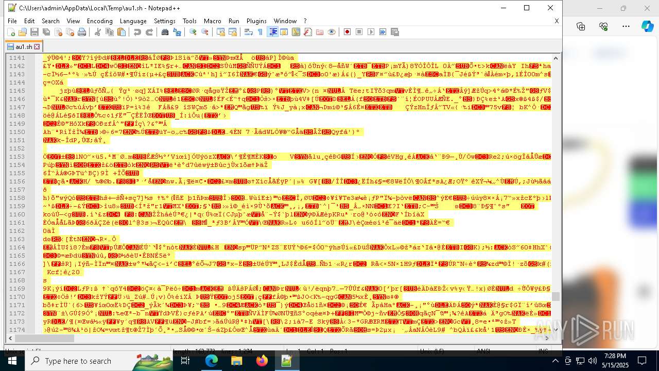Zoom in with the magnifier plus icon

click(193, 32)
